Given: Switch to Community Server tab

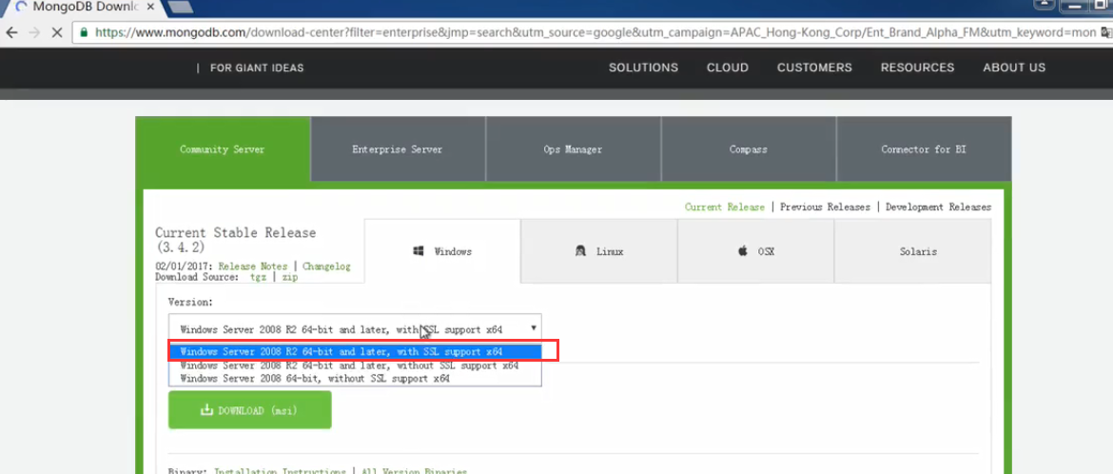Looking at the screenshot, I should 223,149.
